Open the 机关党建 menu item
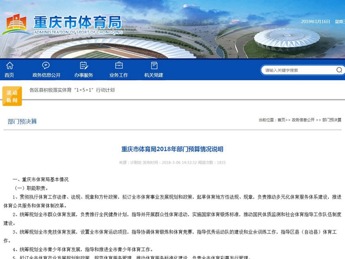This screenshot has width=345, height=259. point(154,75)
